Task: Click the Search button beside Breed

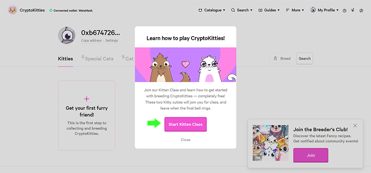Action: [x=305, y=58]
